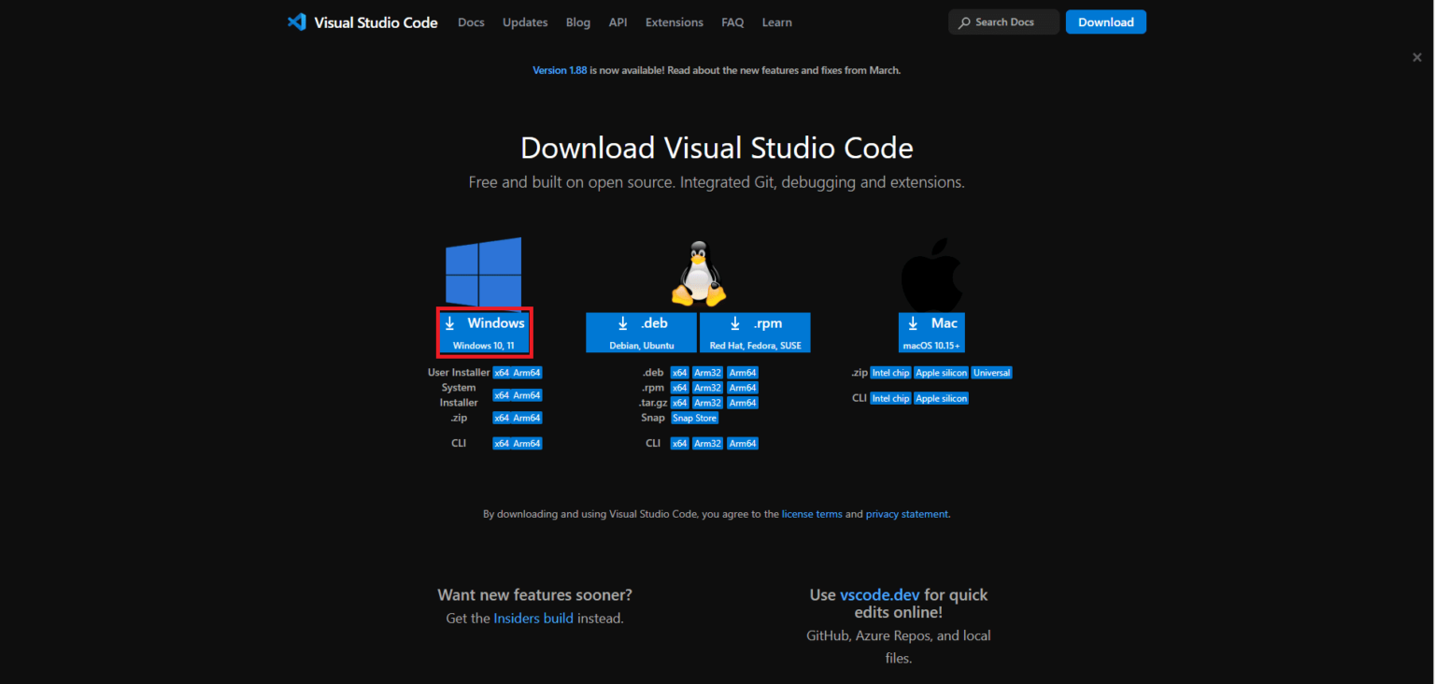
Task: Click the download arrow on the .deb button
Action: pos(623,322)
